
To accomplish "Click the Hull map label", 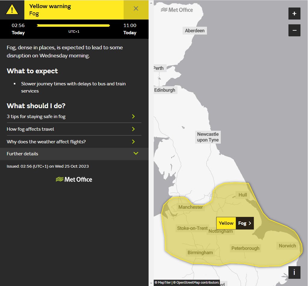I will coord(243,195).
